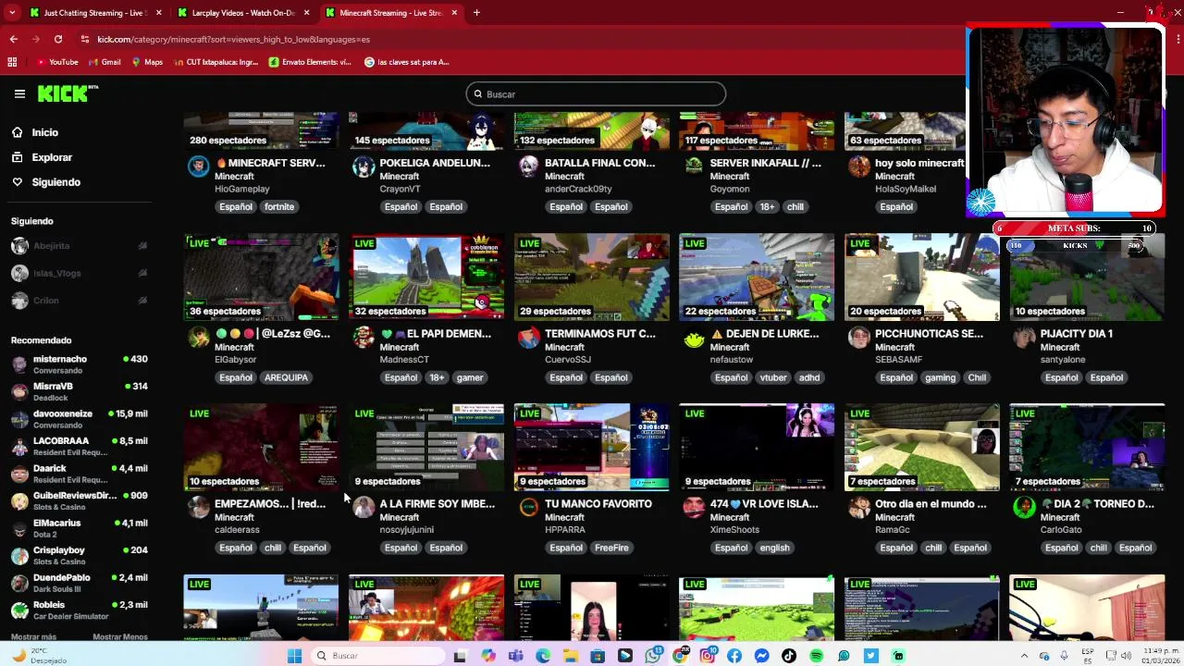Open Microsoft Teams from the taskbar
The height and width of the screenshot is (666, 1184).
tap(515, 656)
